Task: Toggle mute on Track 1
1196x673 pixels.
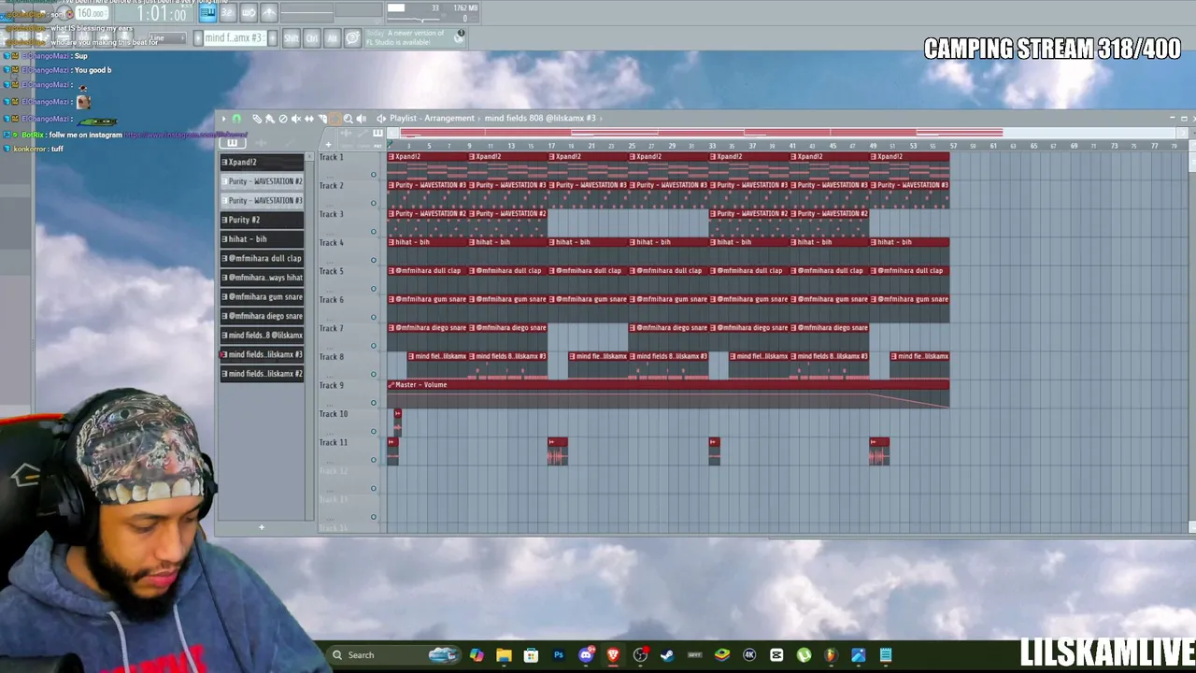Action: coord(374,175)
